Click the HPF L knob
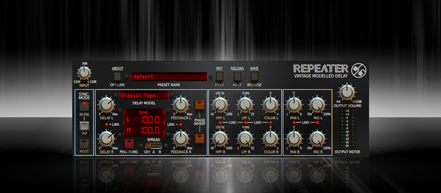The height and width of the screenshot is (193, 441). 220,105
